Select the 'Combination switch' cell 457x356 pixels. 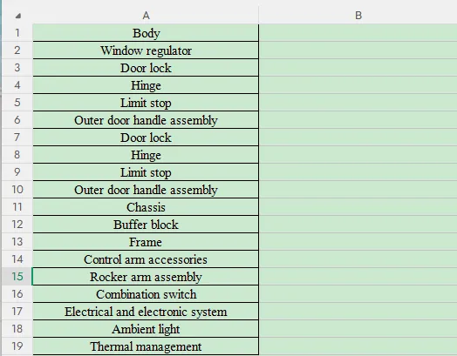tap(146, 294)
